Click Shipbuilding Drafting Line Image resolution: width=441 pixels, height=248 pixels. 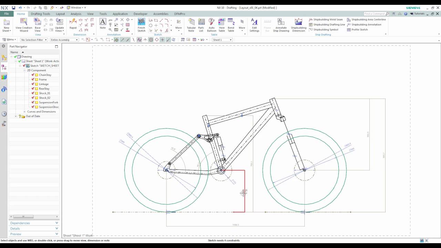[327, 24]
